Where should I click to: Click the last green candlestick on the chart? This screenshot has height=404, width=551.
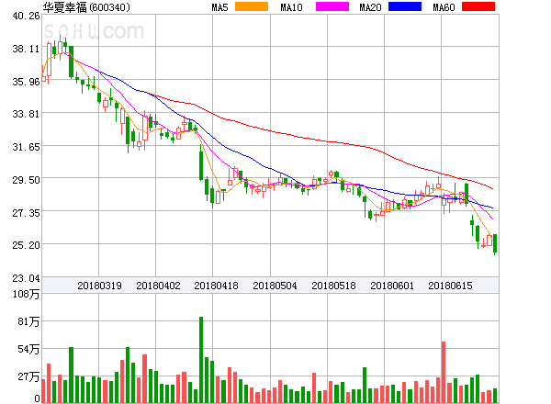[495, 244]
